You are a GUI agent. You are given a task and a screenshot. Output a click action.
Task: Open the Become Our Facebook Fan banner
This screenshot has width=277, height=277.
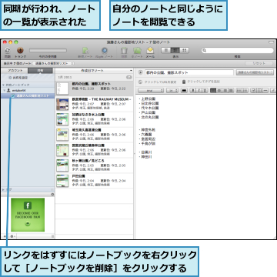coord(28,215)
